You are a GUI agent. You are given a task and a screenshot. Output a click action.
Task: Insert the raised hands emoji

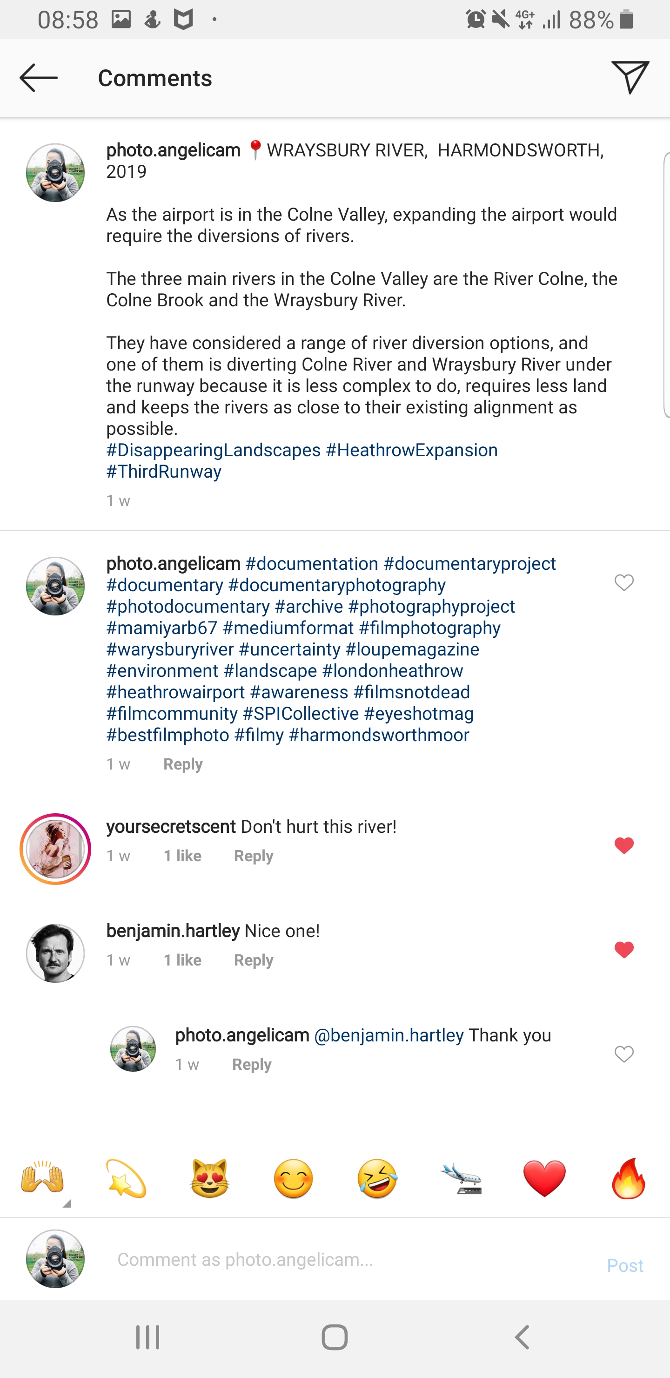click(x=42, y=1177)
